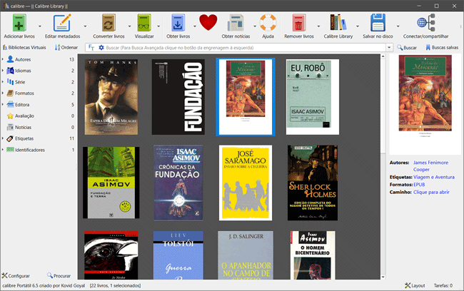Open Editar metadados tool

[63, 22]
